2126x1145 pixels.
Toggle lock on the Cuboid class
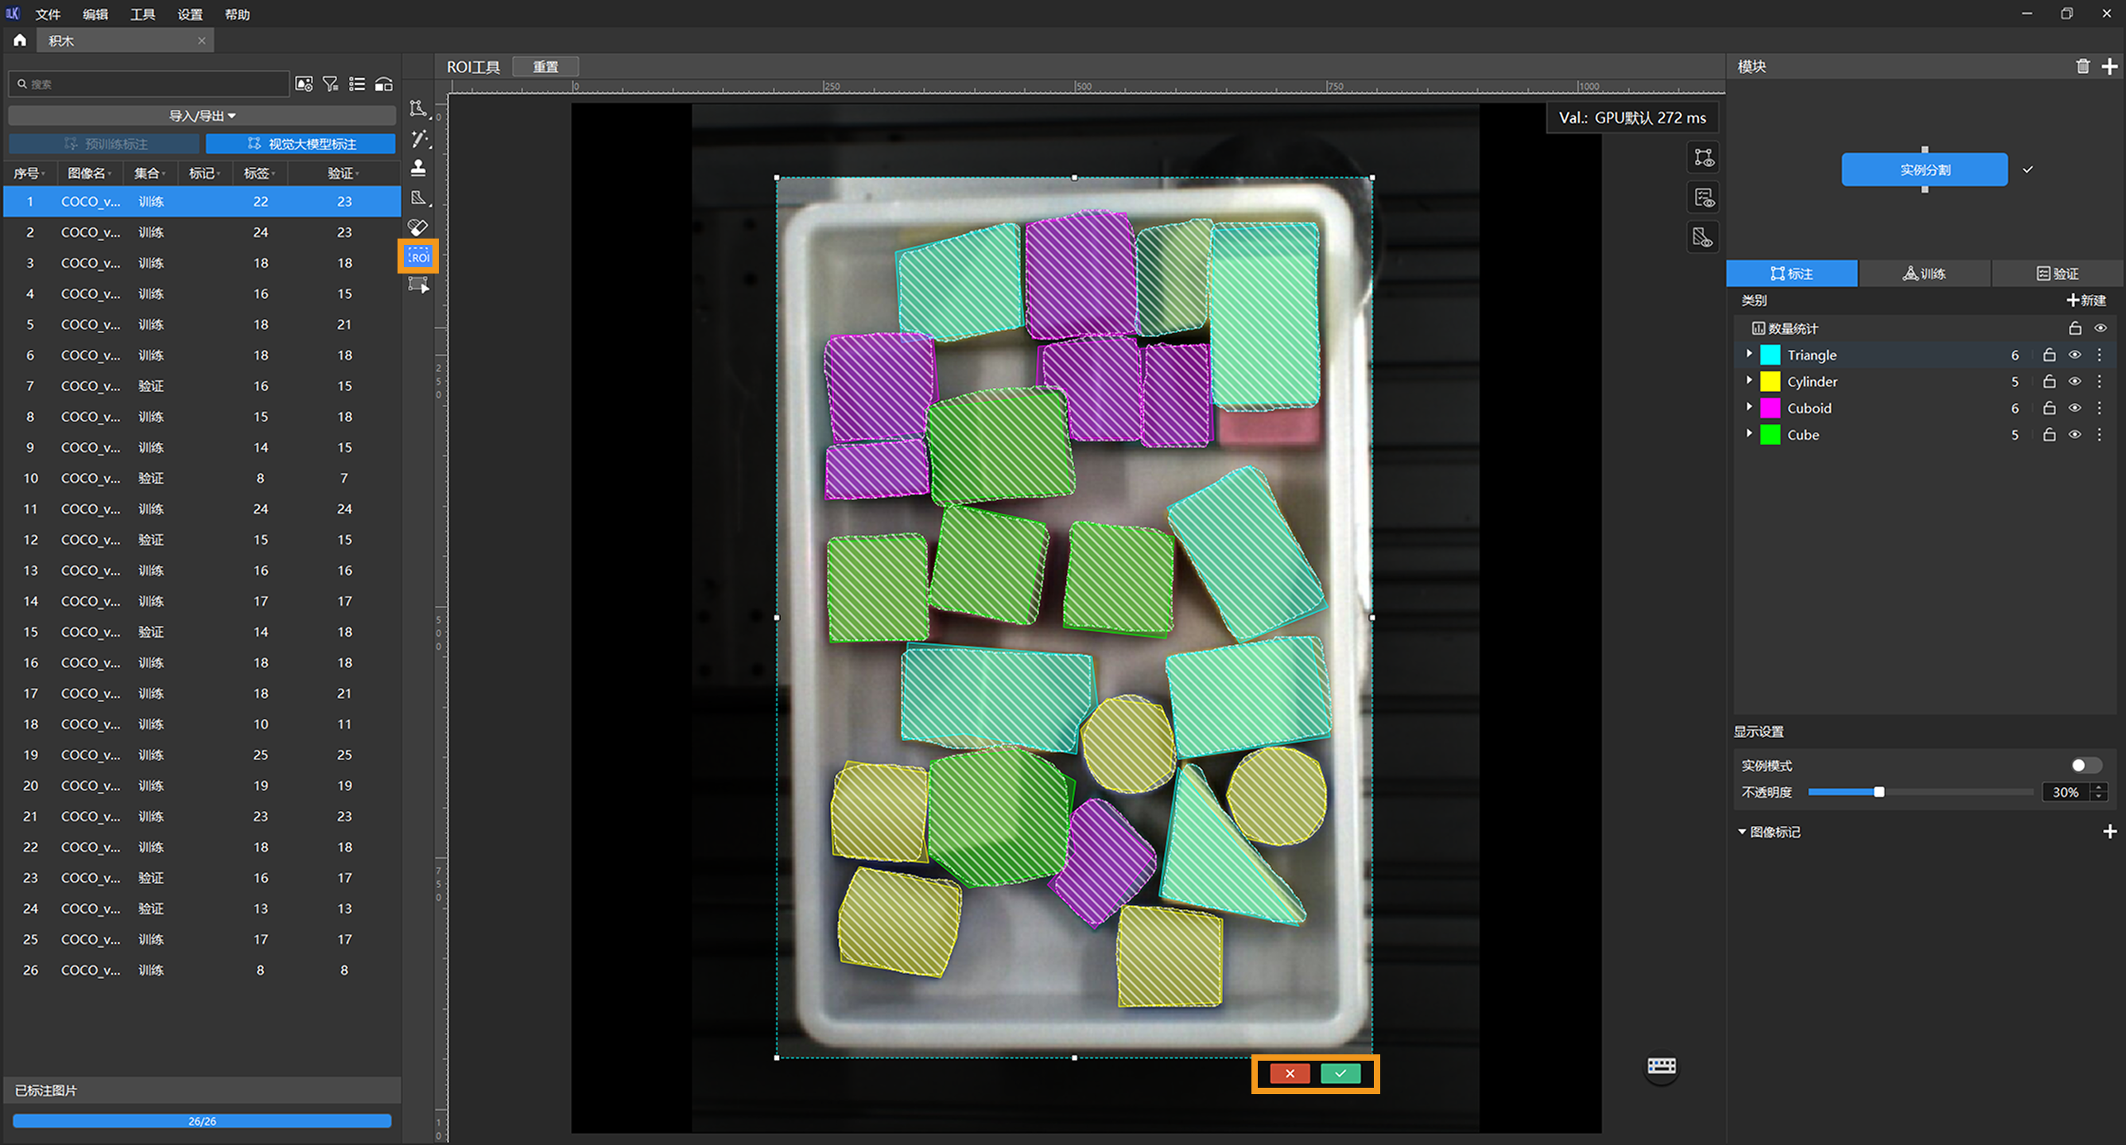point(2049,408)
